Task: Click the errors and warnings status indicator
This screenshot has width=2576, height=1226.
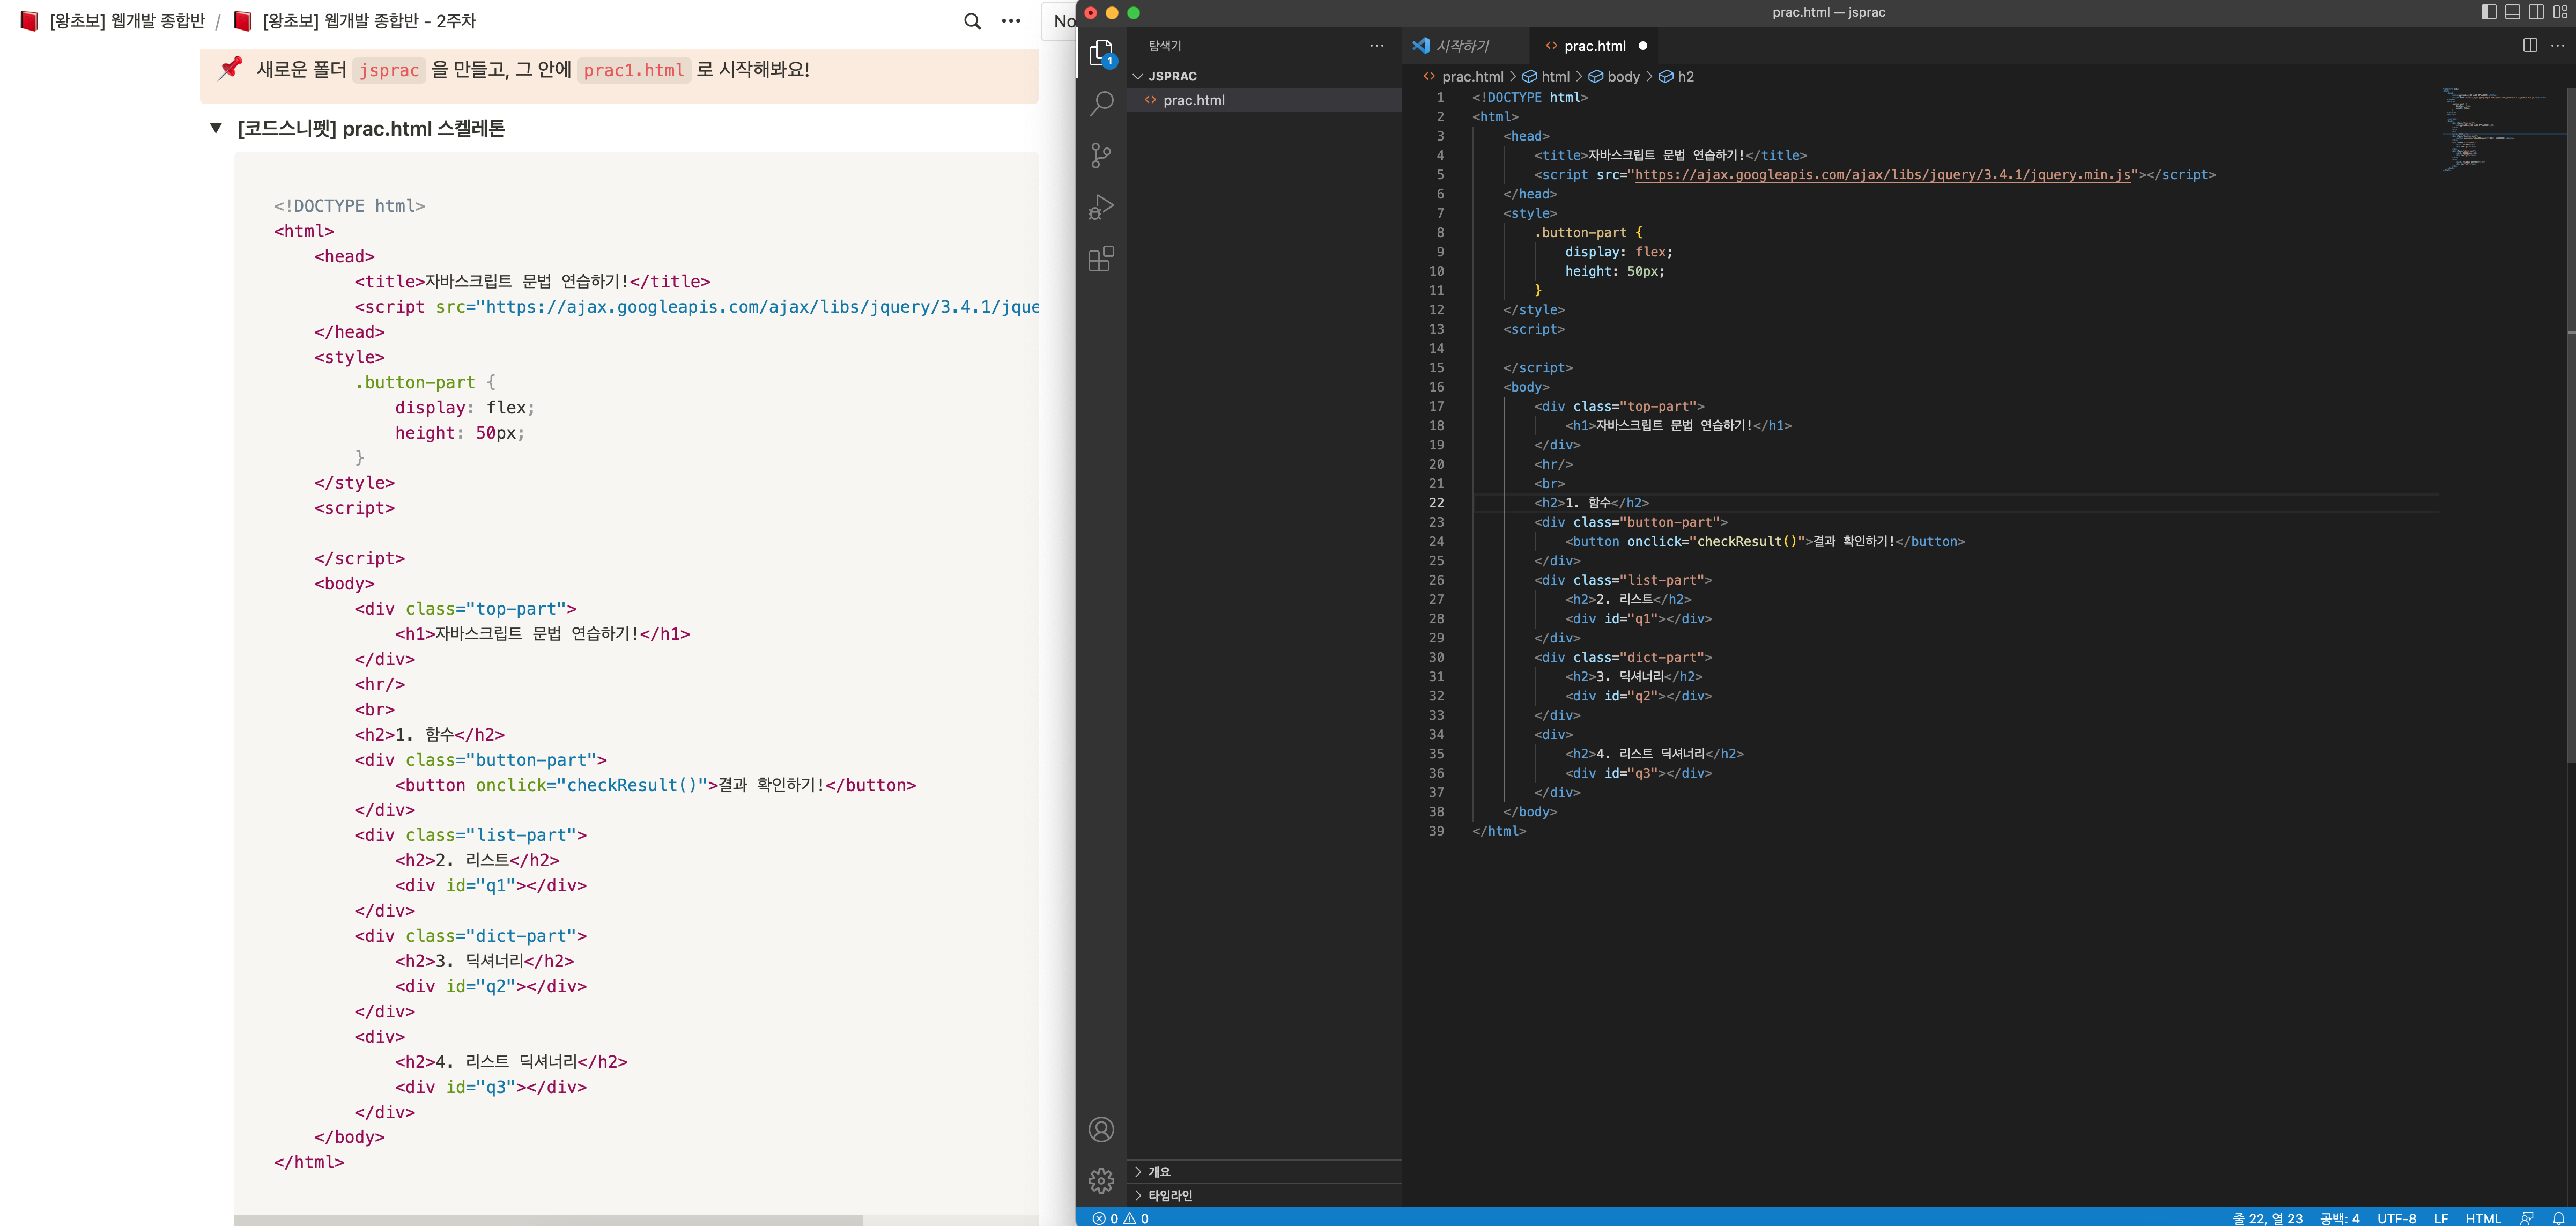Action: tap(1121, 1218)
